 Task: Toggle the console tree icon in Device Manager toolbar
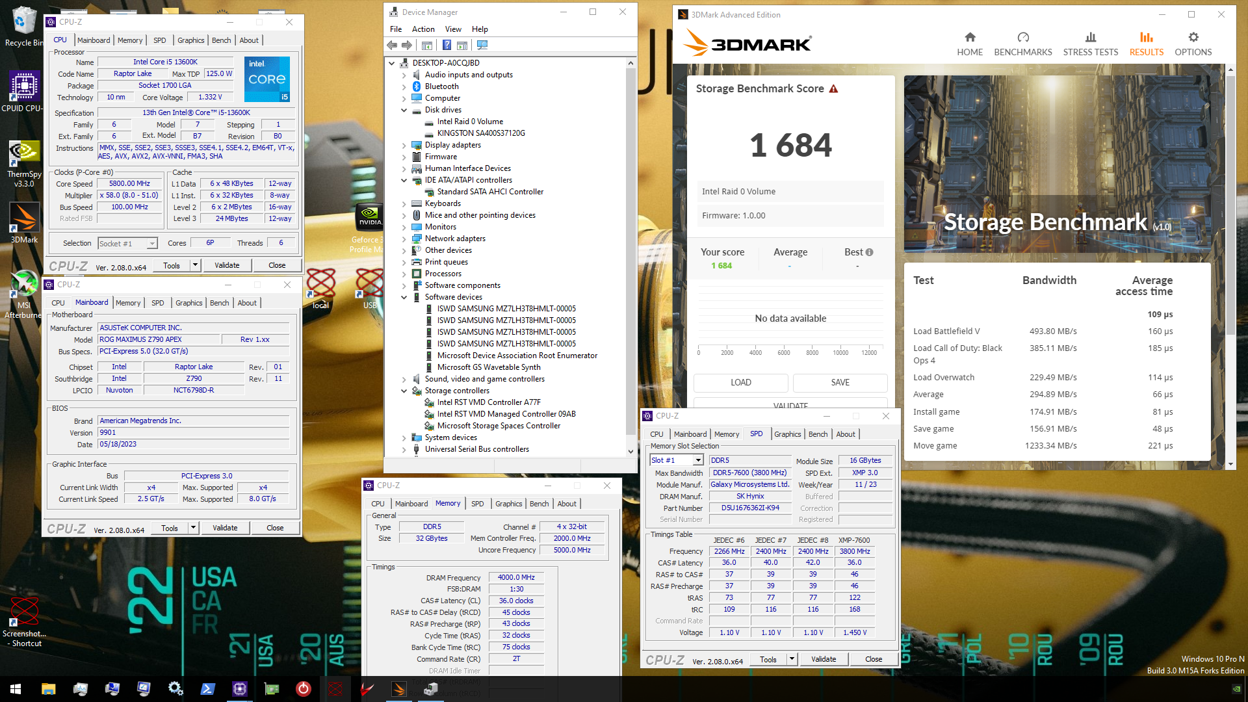[x=427, y=45]
